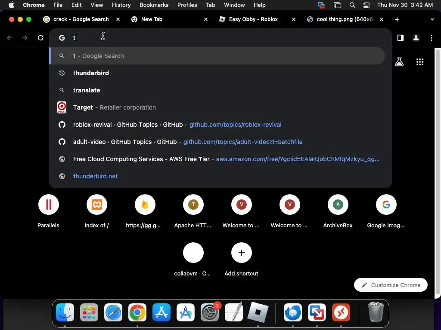
Task: Open the Parallels shortcut
Action: [x=48, y=211]
